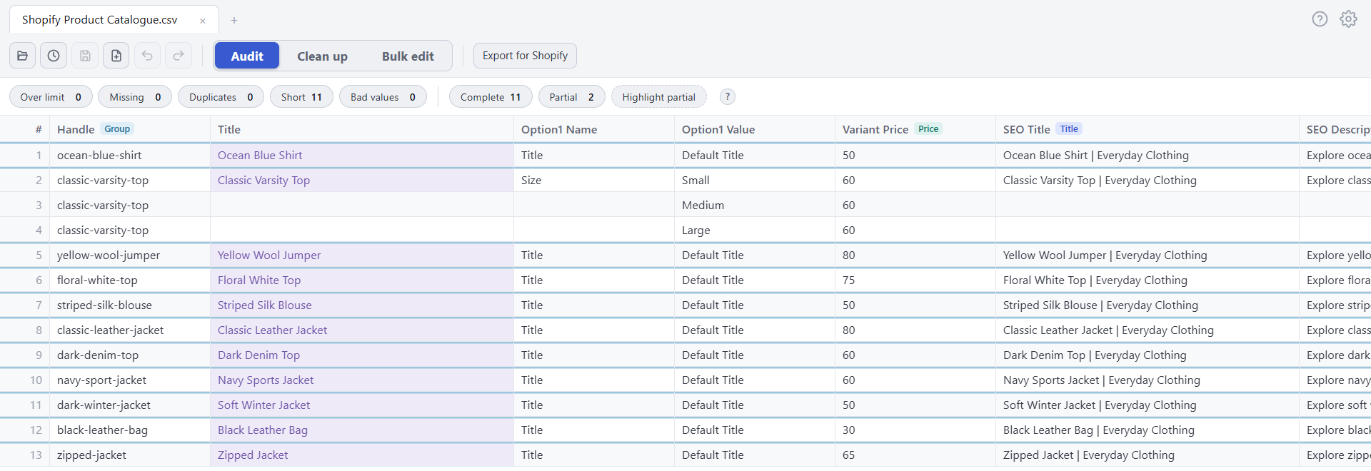This screenshot has height=471, width=1371.
Task: Close the Shopify Product Catalogue.csv tab
Action: [203, 21]
